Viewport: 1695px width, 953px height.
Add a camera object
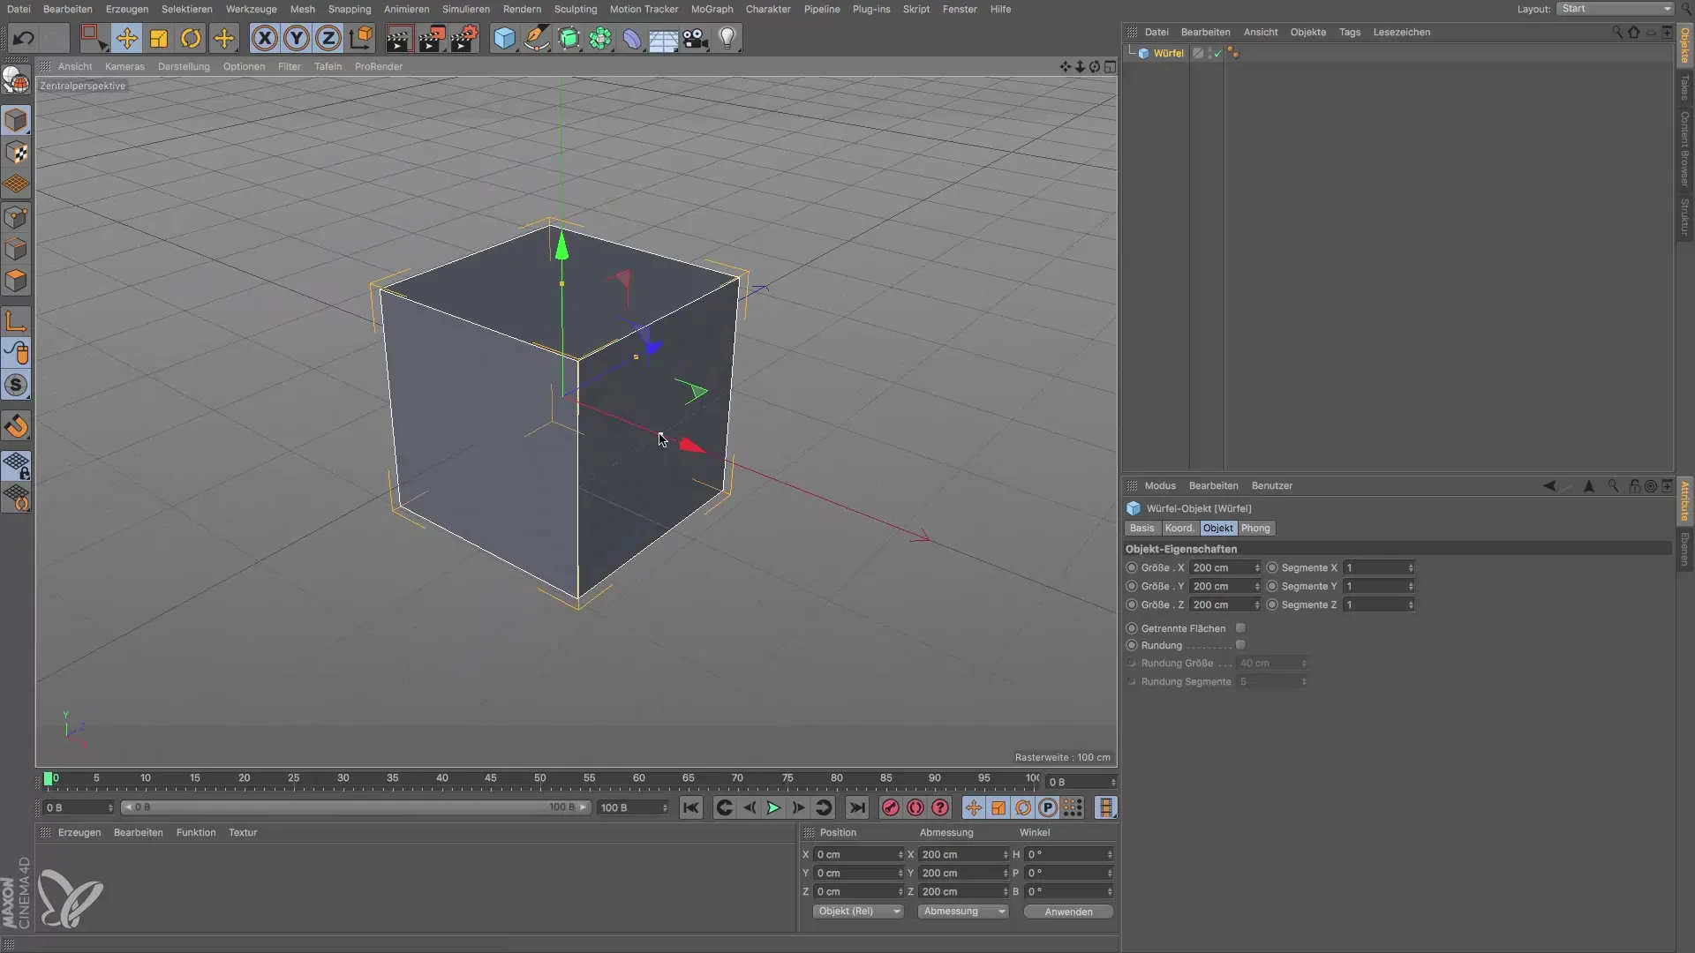coord(696,38)
